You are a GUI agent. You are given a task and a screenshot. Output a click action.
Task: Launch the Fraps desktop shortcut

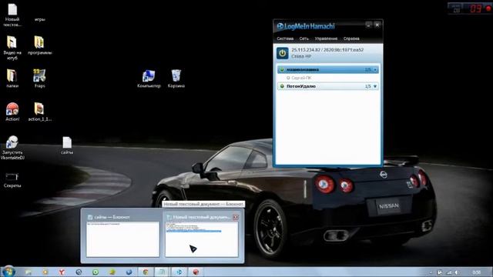click(39, 78)
